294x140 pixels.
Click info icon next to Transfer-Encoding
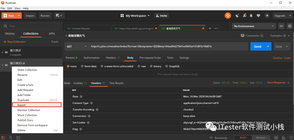97,110
